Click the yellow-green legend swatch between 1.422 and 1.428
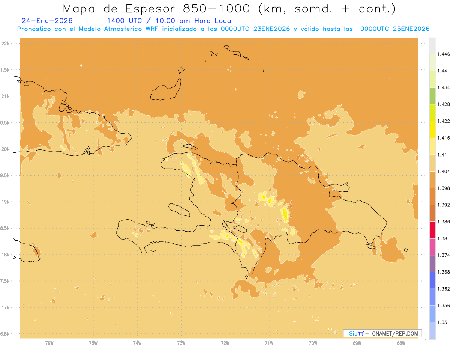The width and height of the screenshot is (450, 348). point(432,113)
